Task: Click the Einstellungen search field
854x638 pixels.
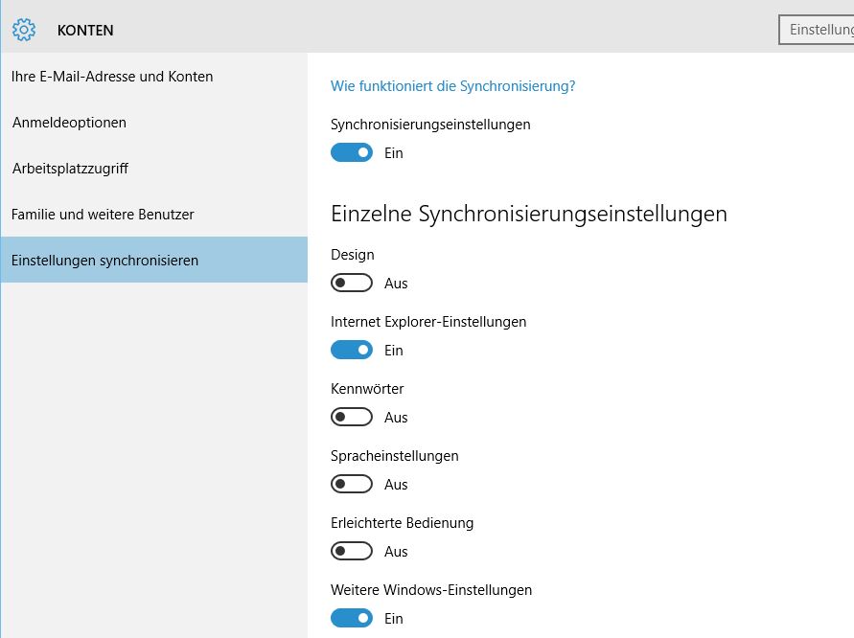Action: (817, 30)
